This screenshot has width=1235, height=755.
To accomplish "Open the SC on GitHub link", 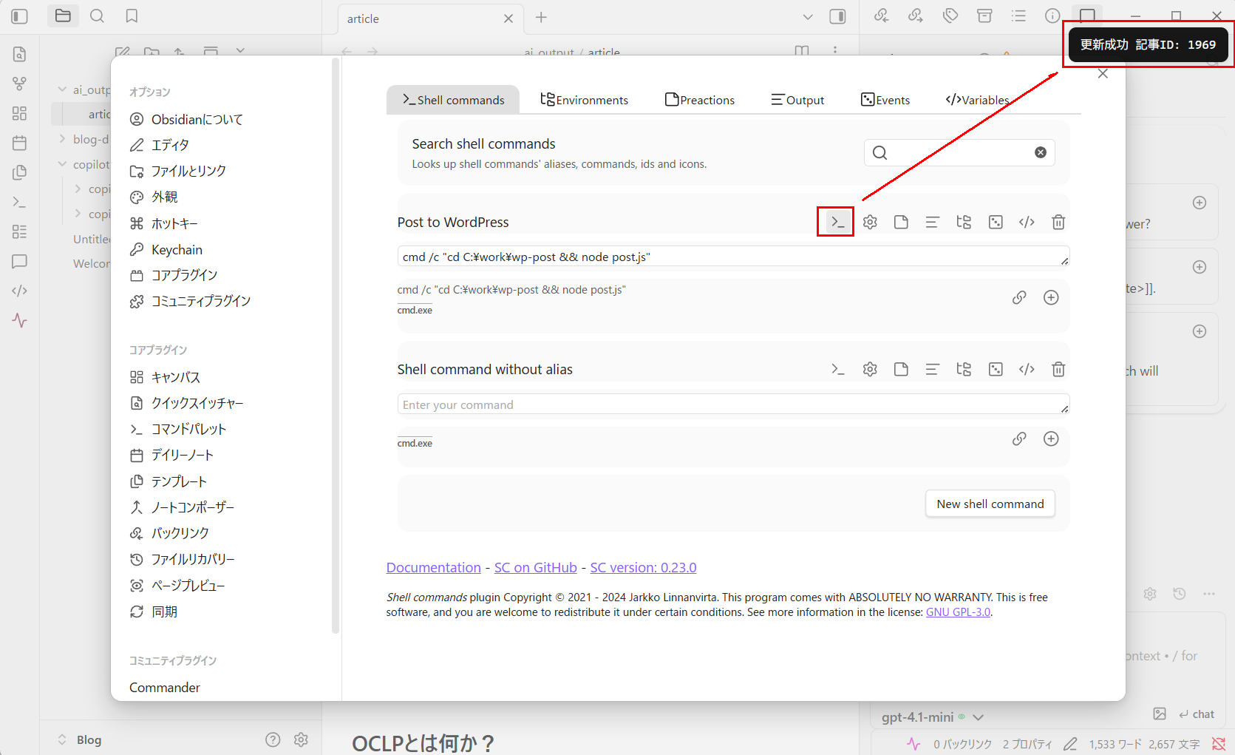I will pos(535,567).
